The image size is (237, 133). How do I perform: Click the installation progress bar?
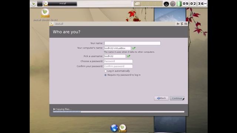coord(118,112)
